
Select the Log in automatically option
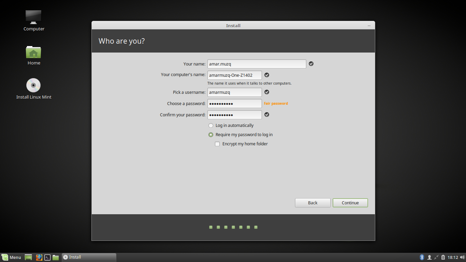pos(210,126)
